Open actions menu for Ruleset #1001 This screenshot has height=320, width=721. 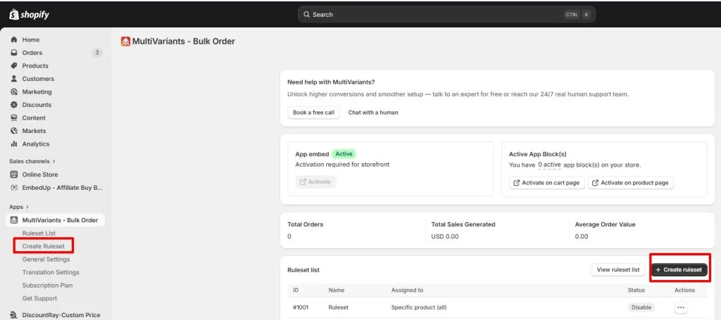681,307
